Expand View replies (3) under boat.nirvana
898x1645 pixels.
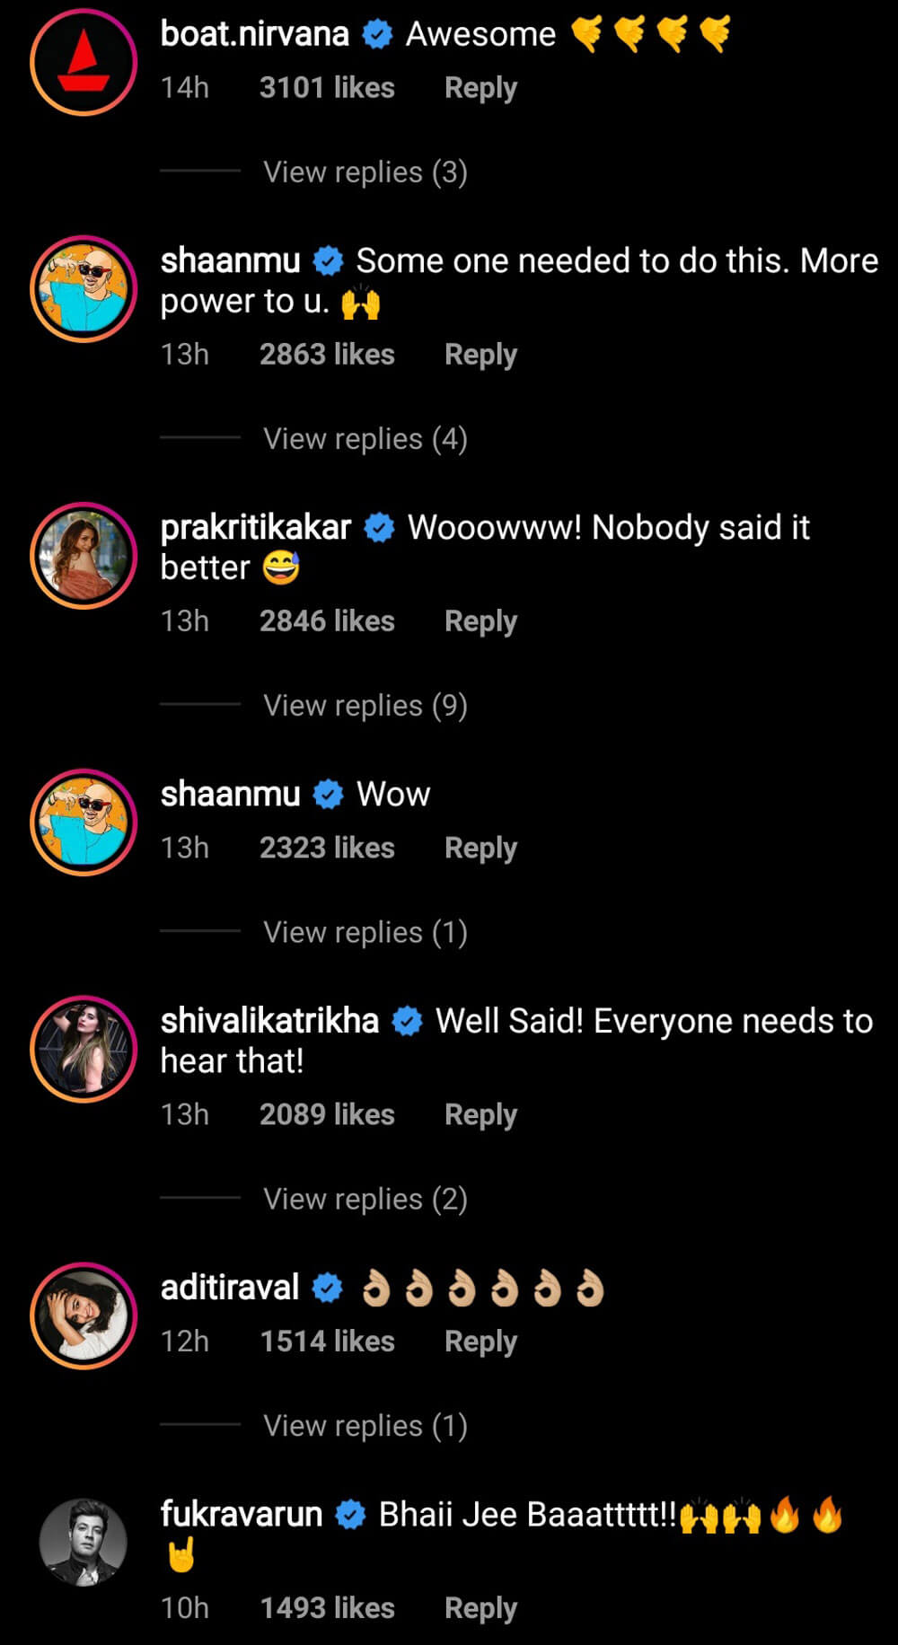click(365, 172)
